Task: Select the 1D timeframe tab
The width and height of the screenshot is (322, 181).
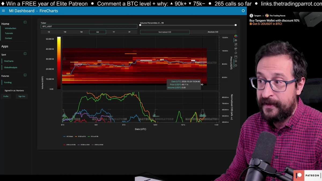Action: pyautogui.click(x=49, y=32)
